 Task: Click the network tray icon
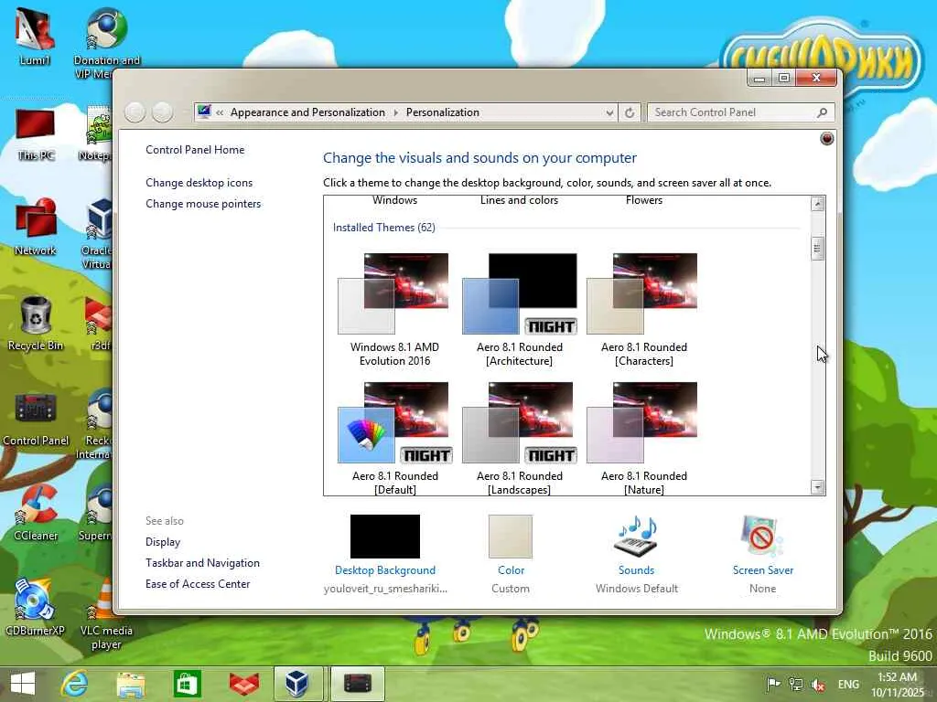pyautogui.click(x=795, y=684)
